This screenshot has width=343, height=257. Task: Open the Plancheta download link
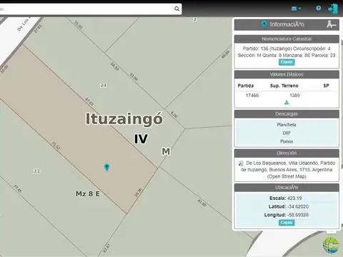(x=287, y=125)
